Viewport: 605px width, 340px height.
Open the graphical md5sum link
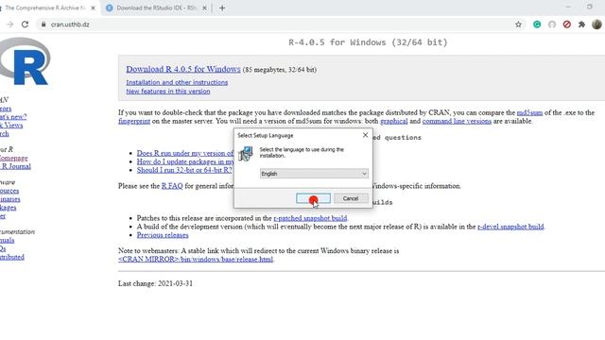393,121
